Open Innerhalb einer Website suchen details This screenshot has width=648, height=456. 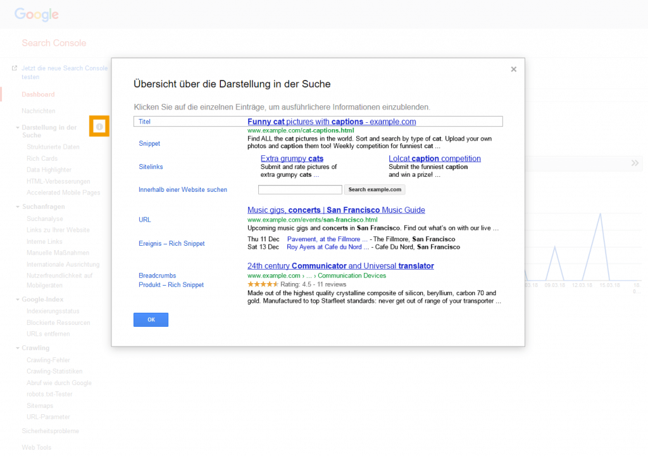pos(183,189)
